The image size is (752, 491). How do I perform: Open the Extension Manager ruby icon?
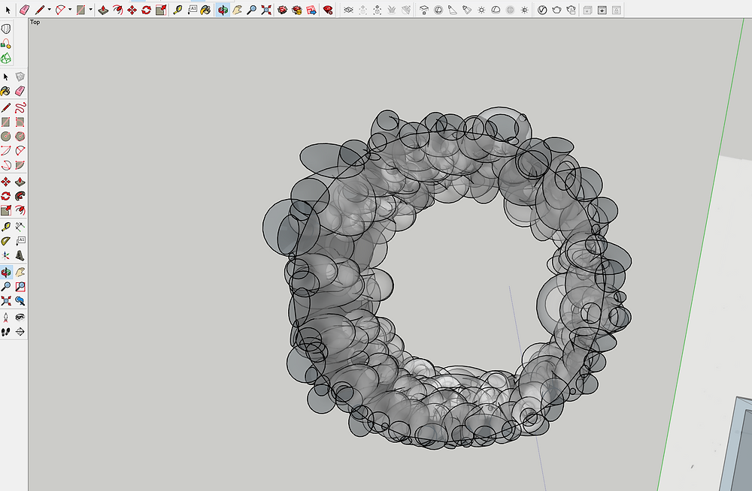(328, 10)
